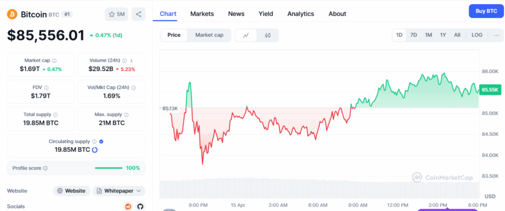Show Volume (24h) info icon
Image resolution: width=505 pixels, height=211 pixels.
pyautogui.click(x=124, y=60)
